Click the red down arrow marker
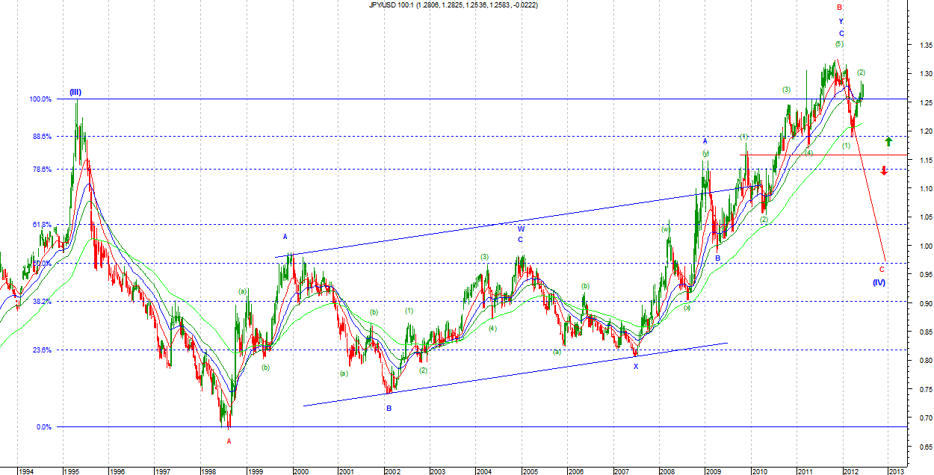Screen dimensions: 934x475 point(884,170)
